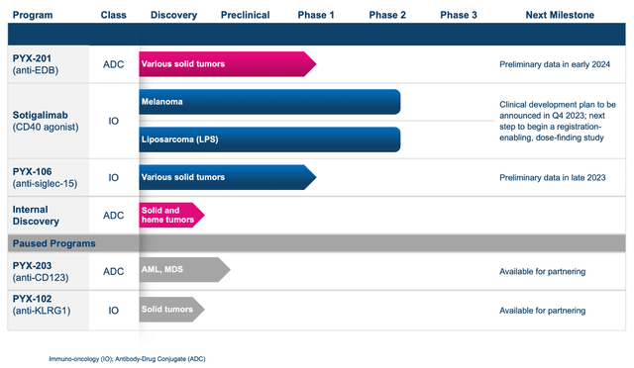
Task: Click the Class column header
Action: (x=113, y=15)
